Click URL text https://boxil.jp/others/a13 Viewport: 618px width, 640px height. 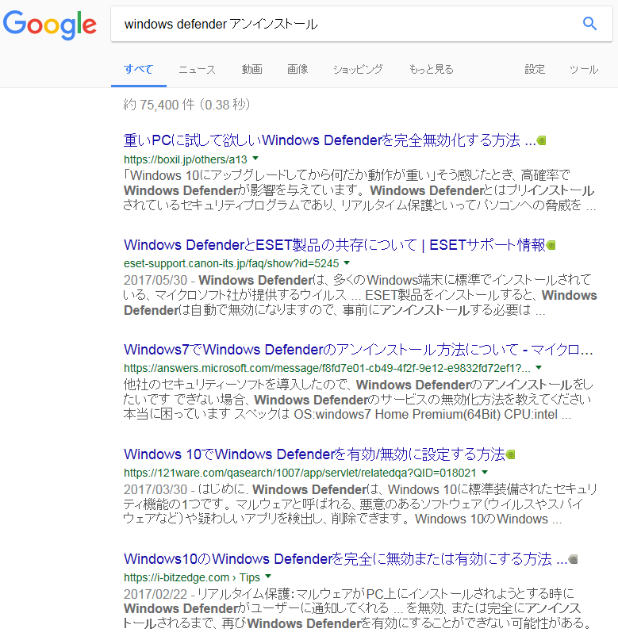click(x=186, y=159)
